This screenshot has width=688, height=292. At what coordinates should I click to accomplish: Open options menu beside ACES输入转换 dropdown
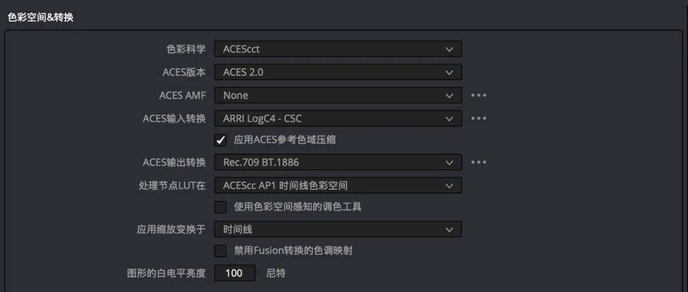(x=478, y=118)
